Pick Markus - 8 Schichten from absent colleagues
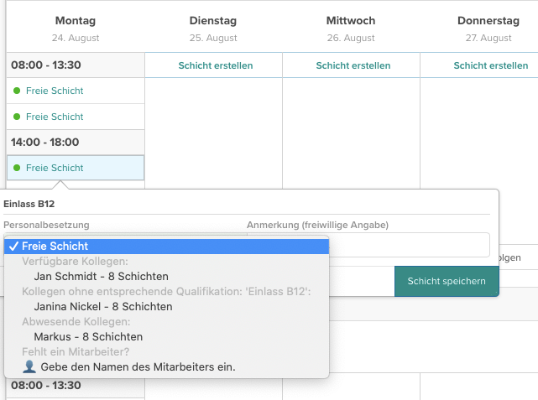The image size is (538, 400). 88,336
